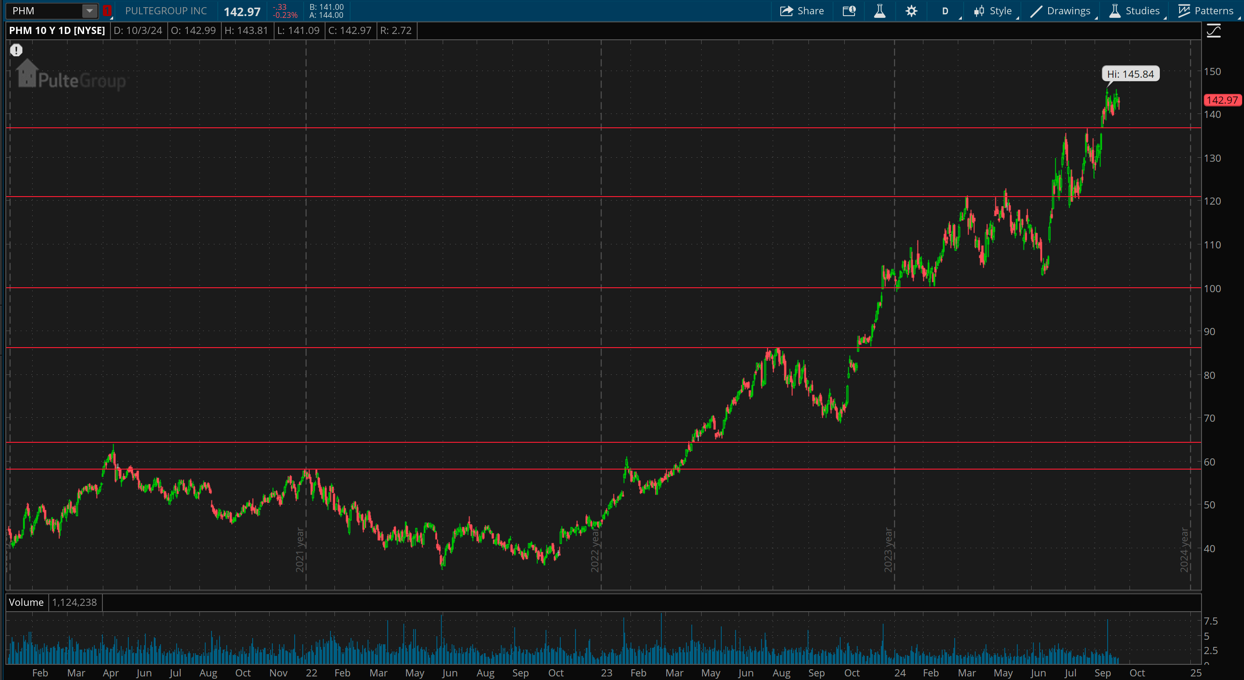Select the red price level line at 100
Viewport: 1244px width, 680px height.
point(604,288)
